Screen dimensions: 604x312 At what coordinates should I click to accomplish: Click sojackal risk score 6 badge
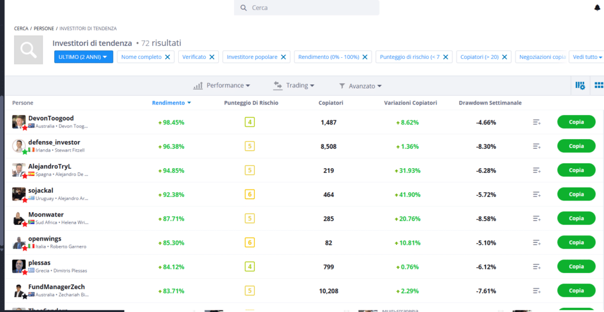coord(250,195)
